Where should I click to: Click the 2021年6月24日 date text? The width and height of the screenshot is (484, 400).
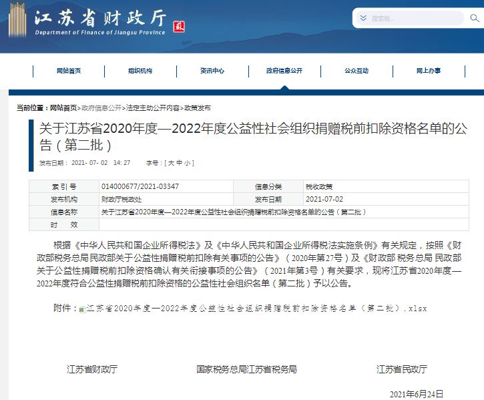click(x=417, y=394)
